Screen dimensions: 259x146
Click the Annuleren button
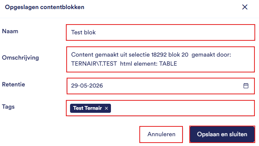pyautogui.click(x=161, y=134)
